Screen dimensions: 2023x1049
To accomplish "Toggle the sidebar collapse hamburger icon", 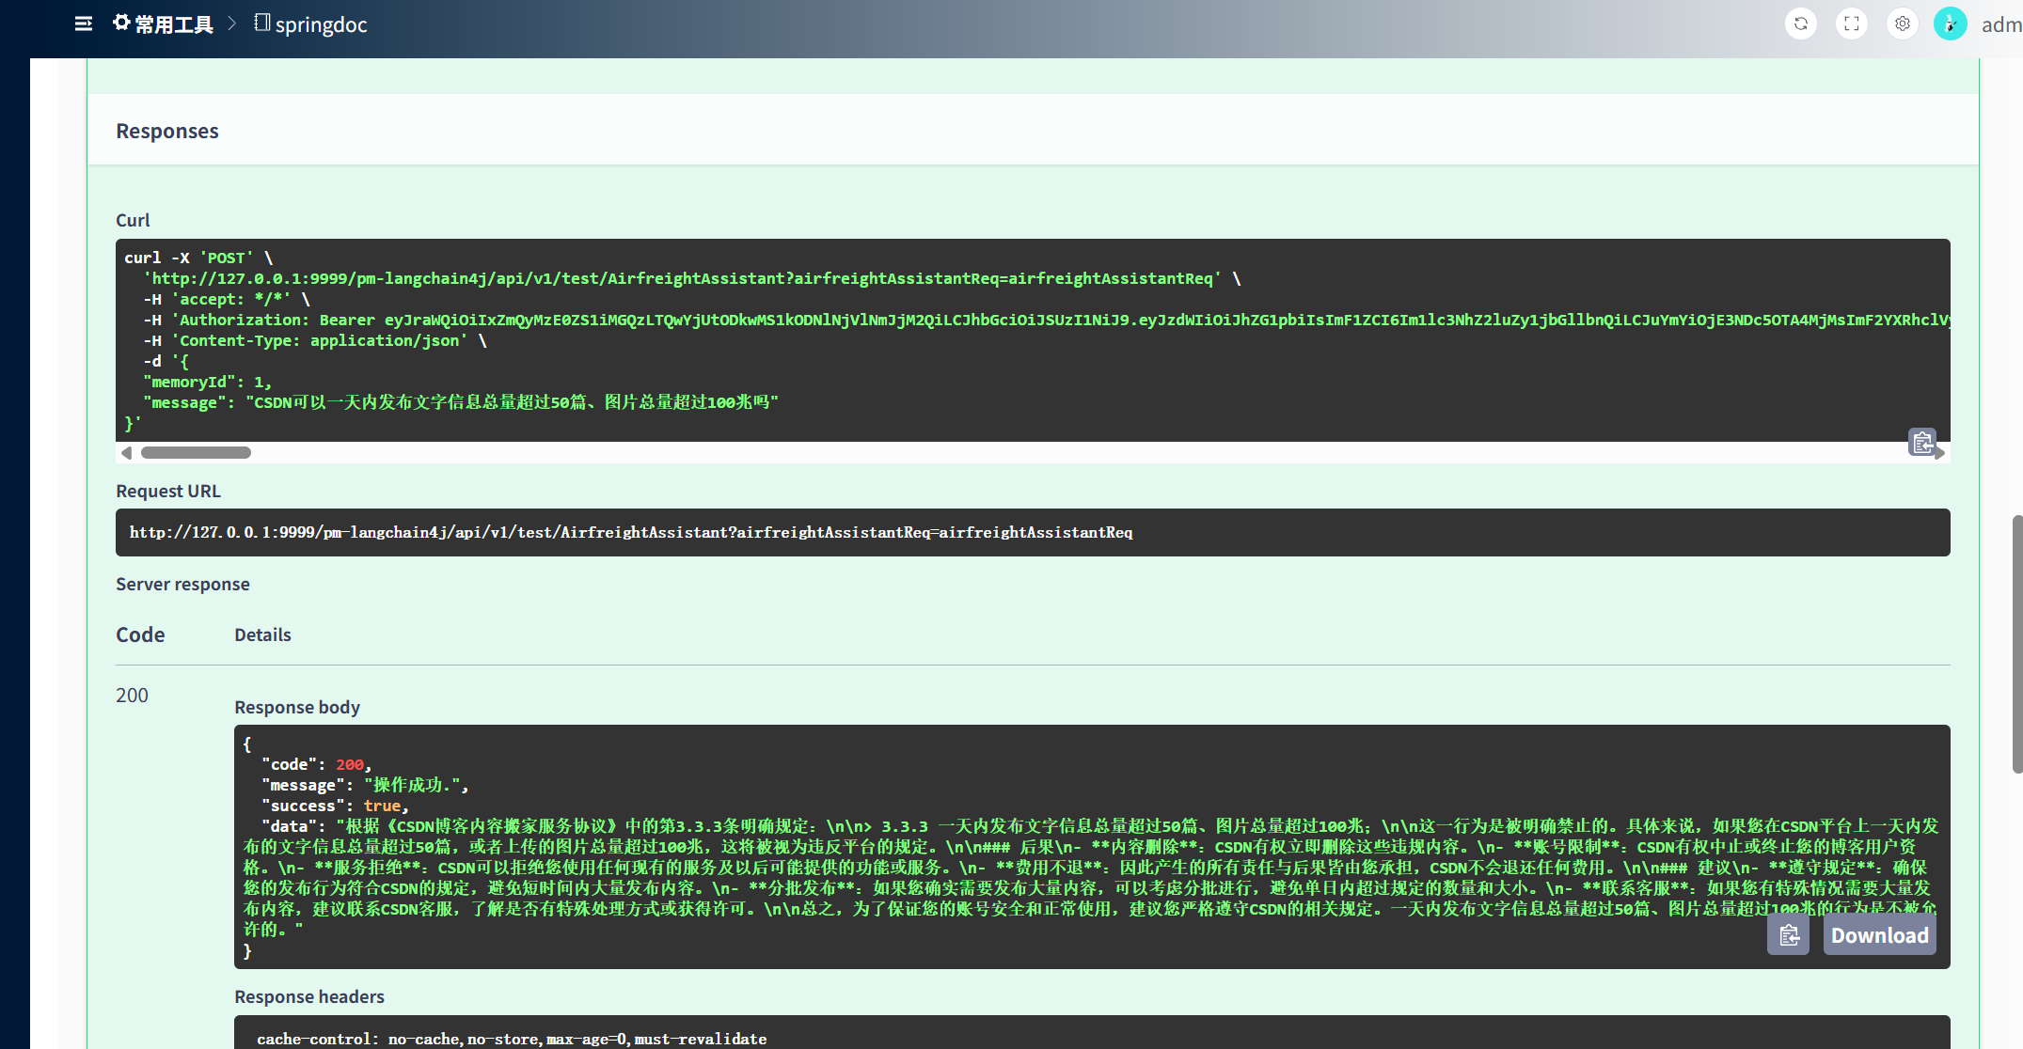I will tap(84, 23).
